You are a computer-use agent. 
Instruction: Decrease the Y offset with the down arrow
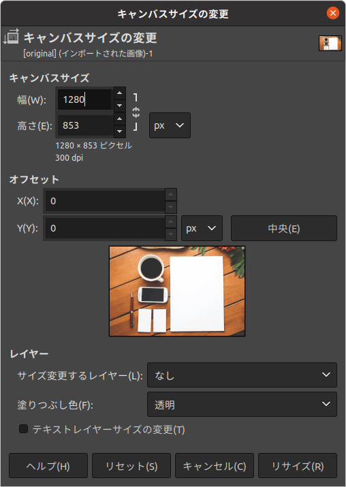point(171,234)
